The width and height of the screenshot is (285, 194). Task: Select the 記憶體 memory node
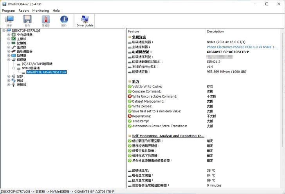pos(22,43)
